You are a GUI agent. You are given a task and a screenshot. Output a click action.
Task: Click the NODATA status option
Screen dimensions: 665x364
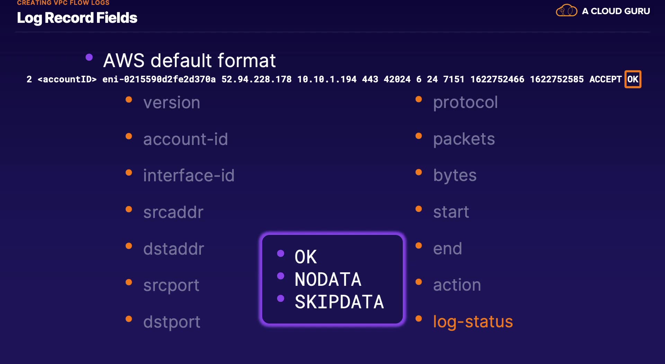[328, 279]
